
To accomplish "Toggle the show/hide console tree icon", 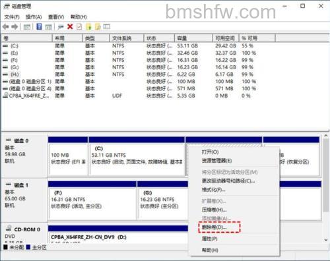I will pyautogui.click(x=27, y=27).
